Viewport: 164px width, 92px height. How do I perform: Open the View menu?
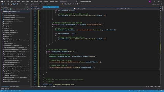point(11,1)
